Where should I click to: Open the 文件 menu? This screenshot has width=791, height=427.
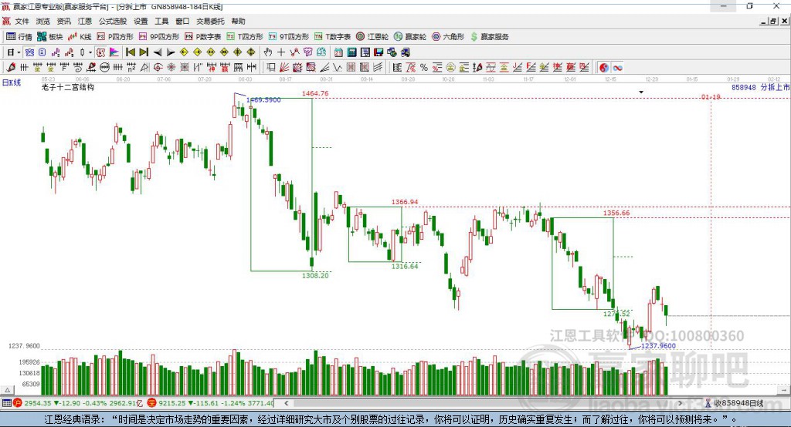pyautogui.click(x=22, y=21)
